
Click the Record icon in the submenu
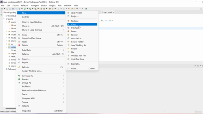[x=69, y=35]
